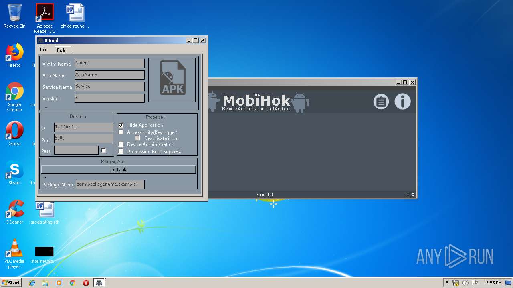Maximize the MobiHok window

[x=405, y=82]
